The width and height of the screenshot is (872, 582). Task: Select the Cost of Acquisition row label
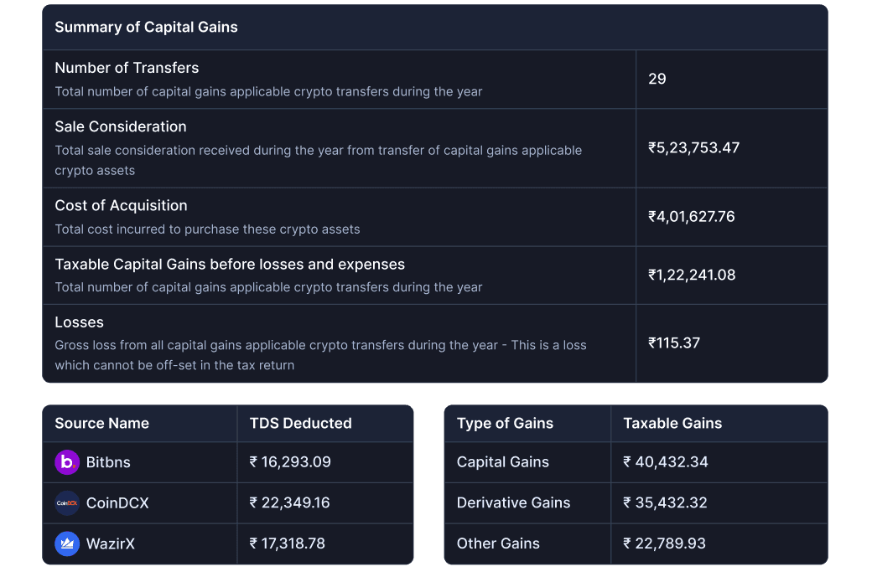point(121,205)
